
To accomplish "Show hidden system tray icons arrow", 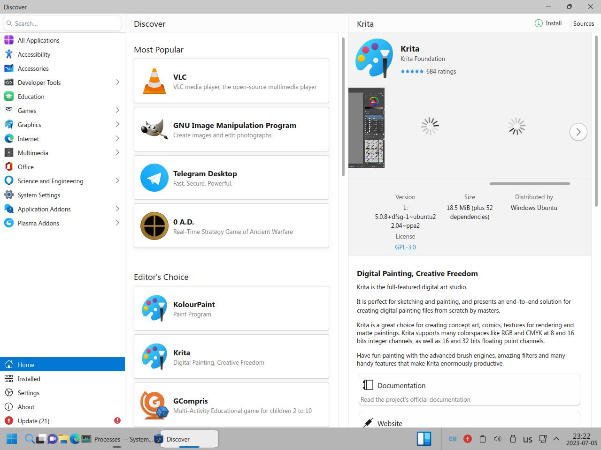I will [x=556, y=439].
